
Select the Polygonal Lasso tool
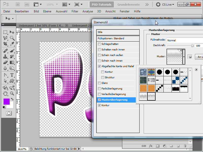(x=5, y=38)
